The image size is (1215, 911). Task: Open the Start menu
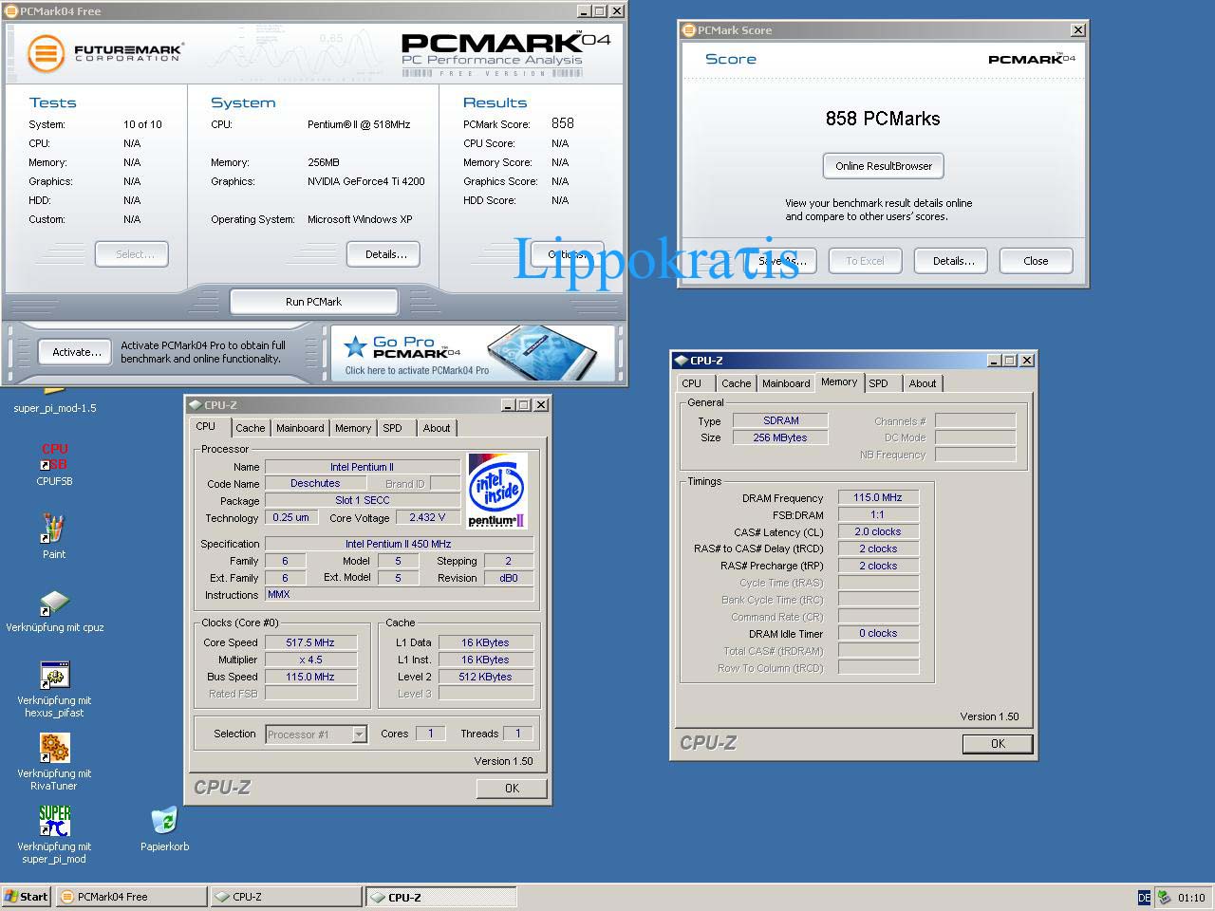[x=26, y=897]
